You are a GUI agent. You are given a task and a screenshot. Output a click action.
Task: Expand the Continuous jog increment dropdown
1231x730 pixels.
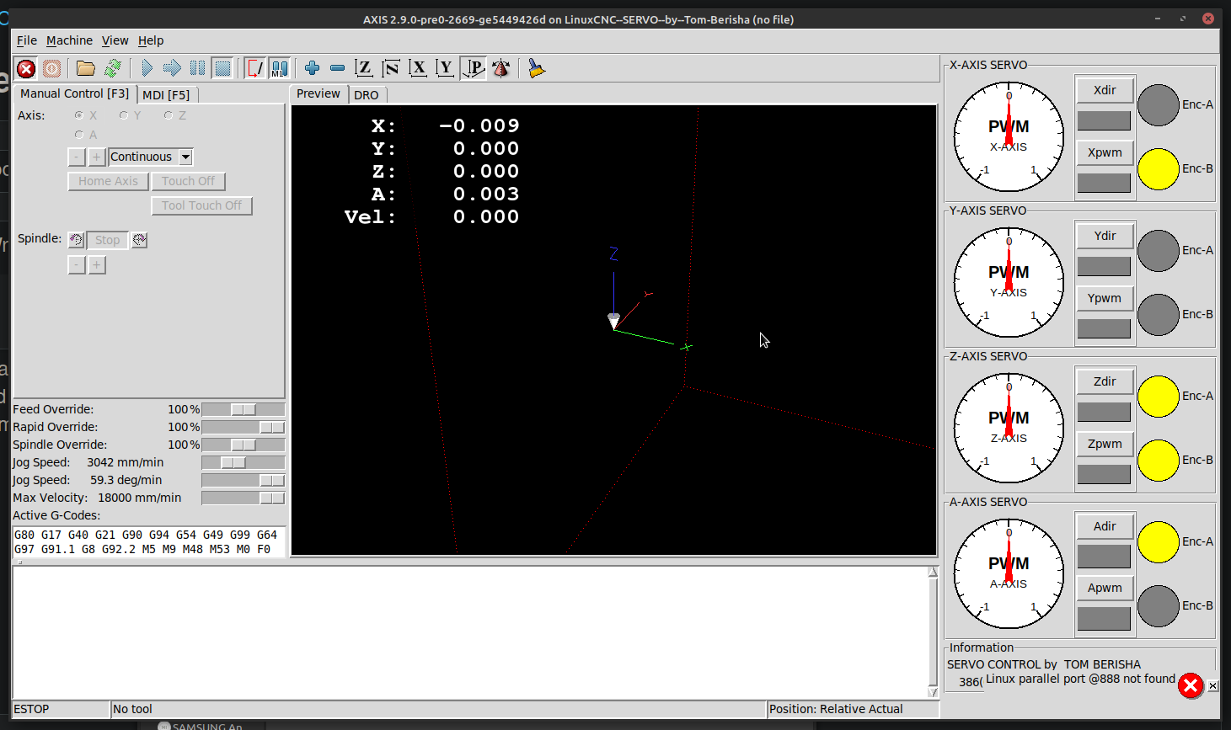[186, 157]
